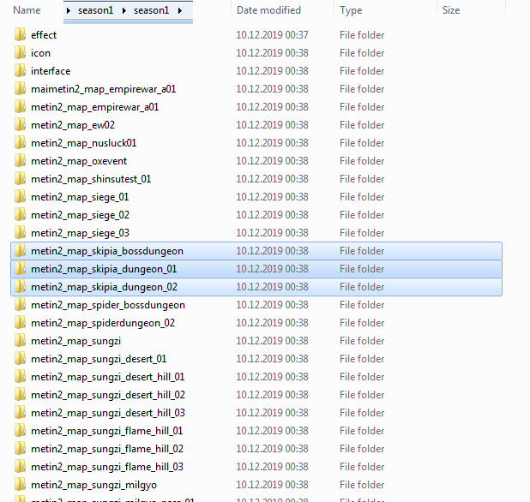The height and width of the screenshot is (502, 530).
Task: Sort list by Size column header
Action: click(x=451, y=10)
